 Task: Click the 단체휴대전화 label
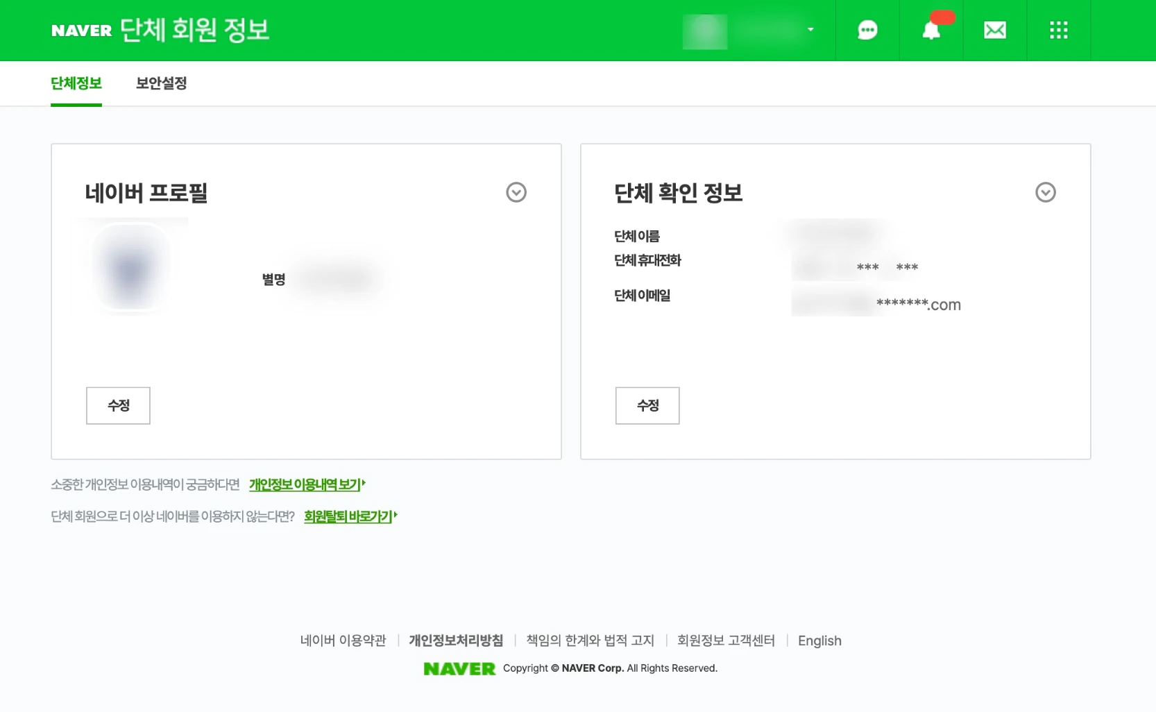coord(647,260)
